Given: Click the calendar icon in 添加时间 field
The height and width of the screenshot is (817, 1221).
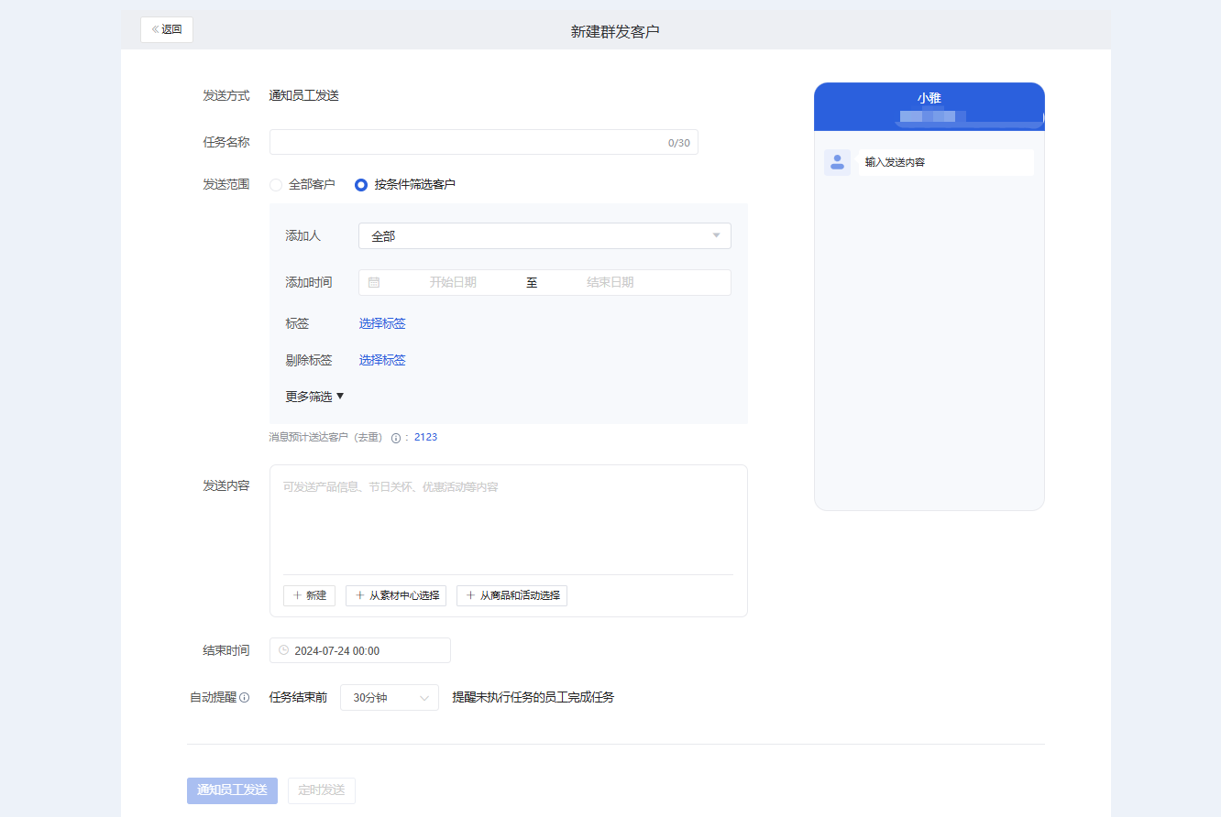Looking at the screenshot, I should point(374,283).
